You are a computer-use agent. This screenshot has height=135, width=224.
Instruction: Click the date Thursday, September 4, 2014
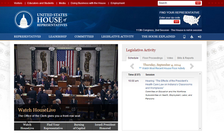tap(162, 65)
